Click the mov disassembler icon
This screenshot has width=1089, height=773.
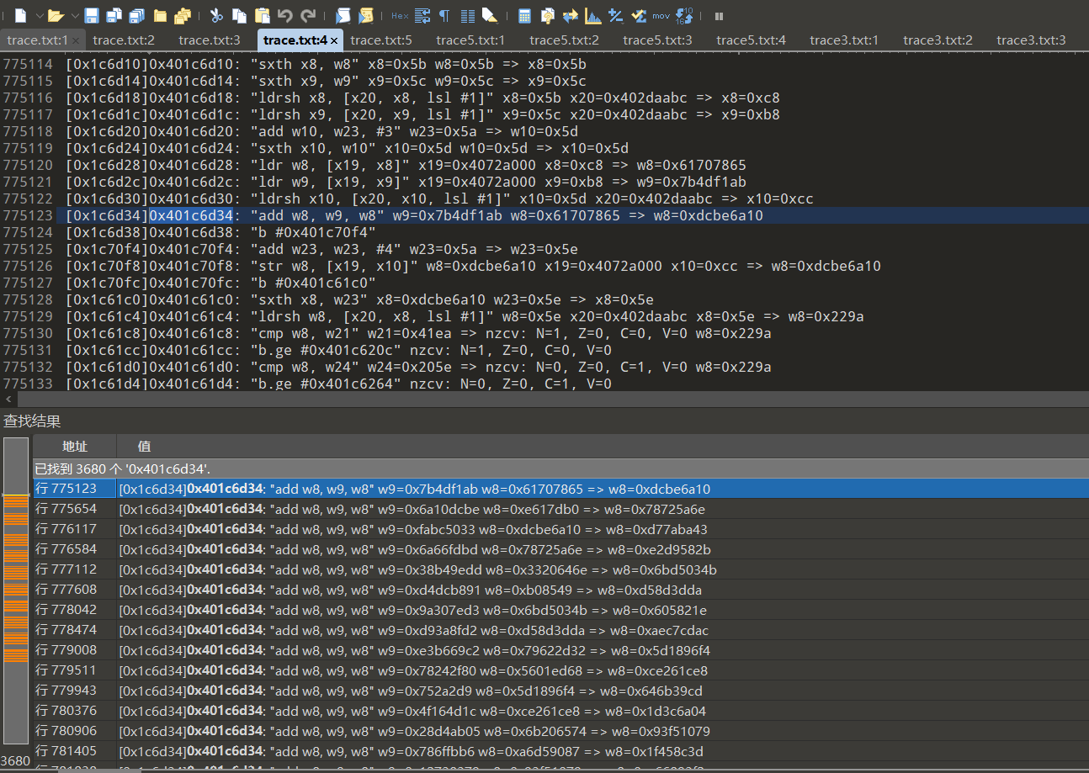pos(661,15)
